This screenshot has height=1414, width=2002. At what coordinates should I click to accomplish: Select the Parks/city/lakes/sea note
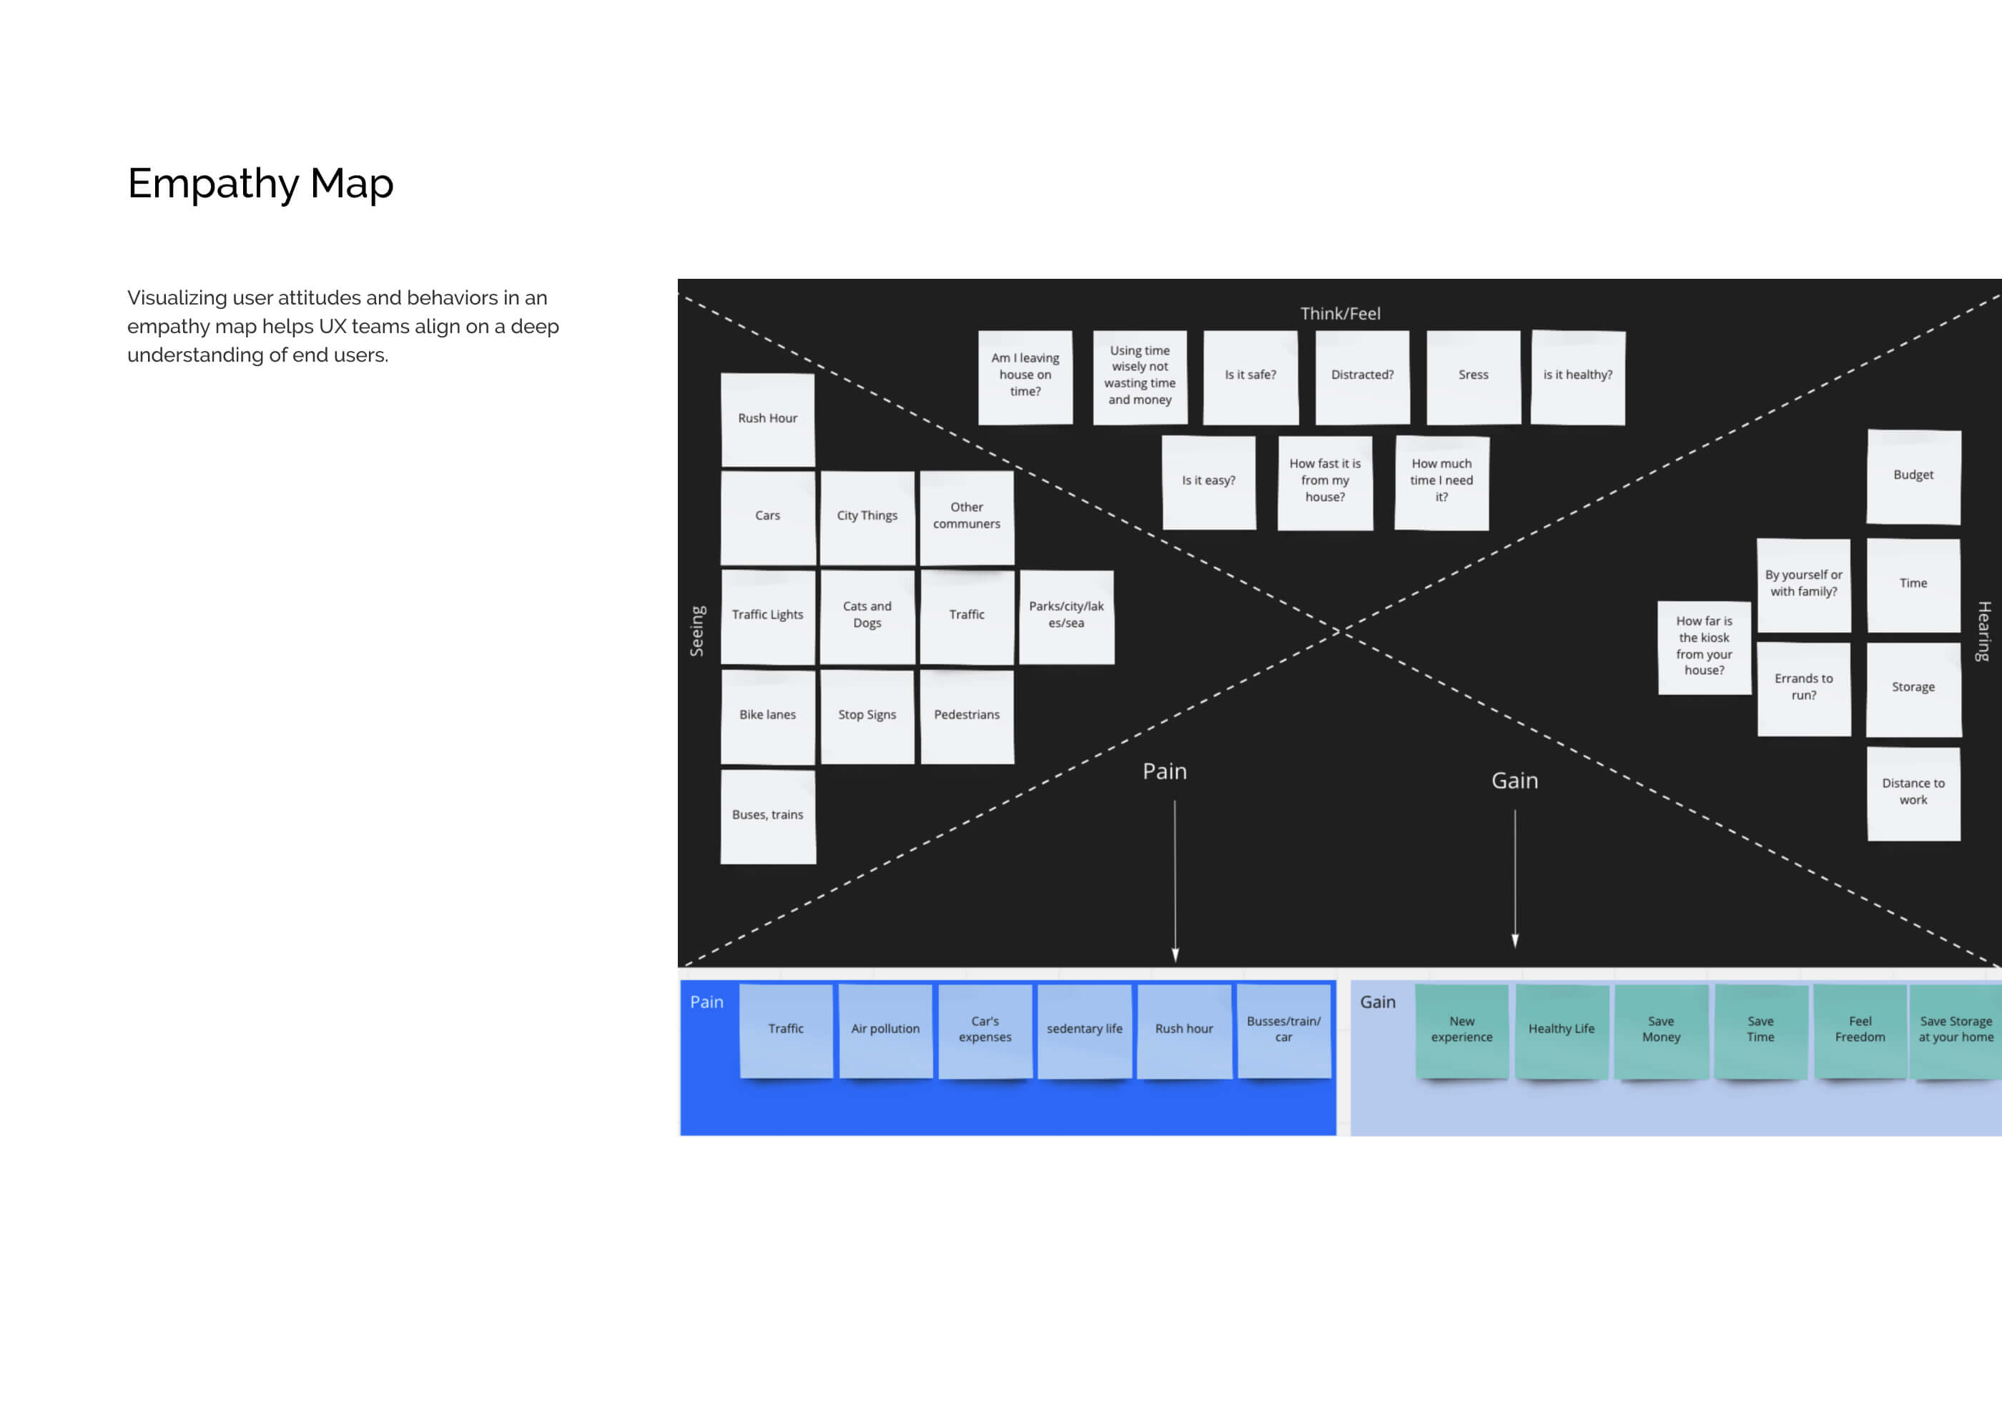click(1065, 615)
